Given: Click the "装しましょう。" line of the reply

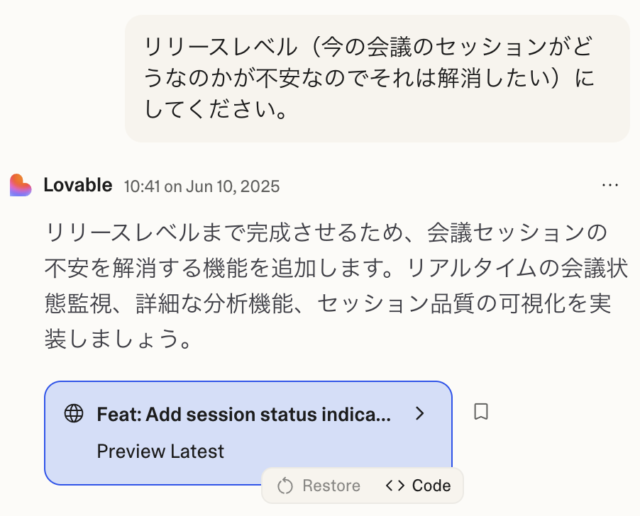Looking at the screenshot, I should tap(118, 339).
